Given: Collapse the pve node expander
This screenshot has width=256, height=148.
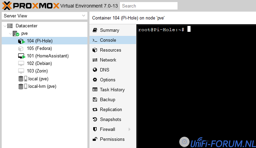Looking at the screenshot, I should pyautogui.click(x=10, y=33).
